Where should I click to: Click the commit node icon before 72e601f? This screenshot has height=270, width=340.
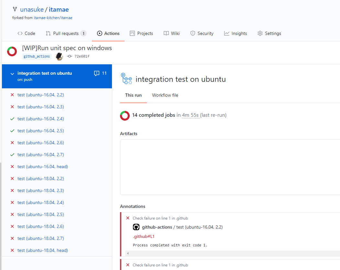69,56
